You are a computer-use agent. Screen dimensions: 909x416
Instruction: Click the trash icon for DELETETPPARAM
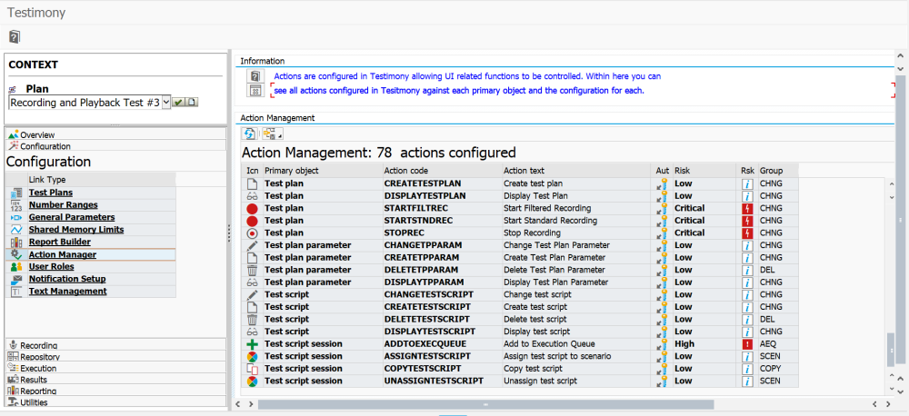pyautogui.click(x=252, y=270)
